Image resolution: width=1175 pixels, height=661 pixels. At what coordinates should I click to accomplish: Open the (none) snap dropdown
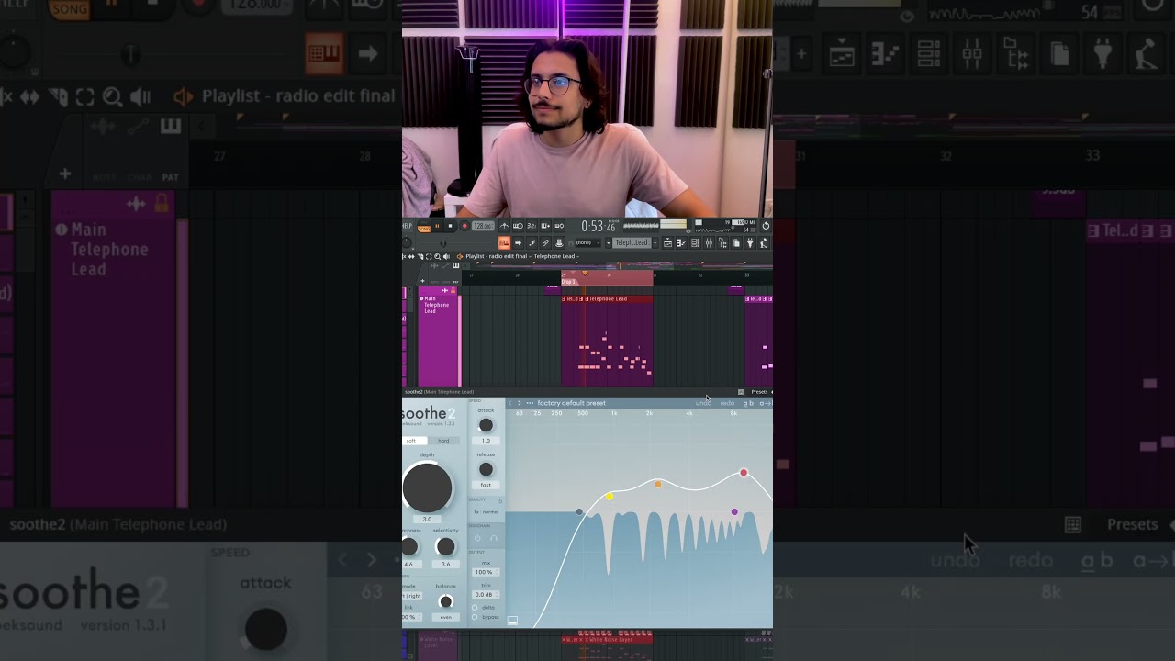[587, 243]
